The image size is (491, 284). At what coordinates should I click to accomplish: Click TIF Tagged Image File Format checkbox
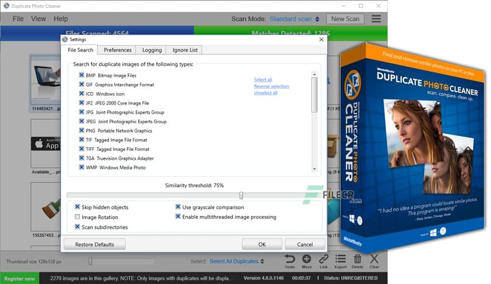coord(82,140)
